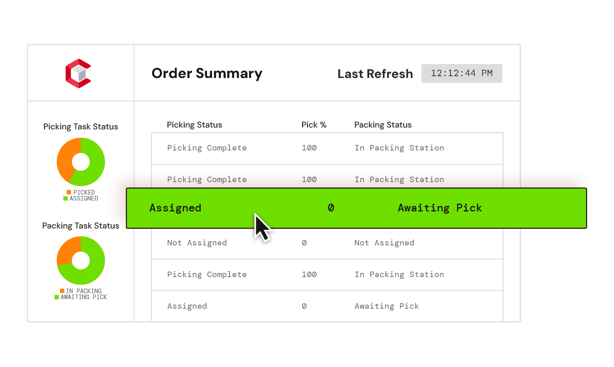
Task: Click the Last Refresh time field
Action: click(462, 73)
